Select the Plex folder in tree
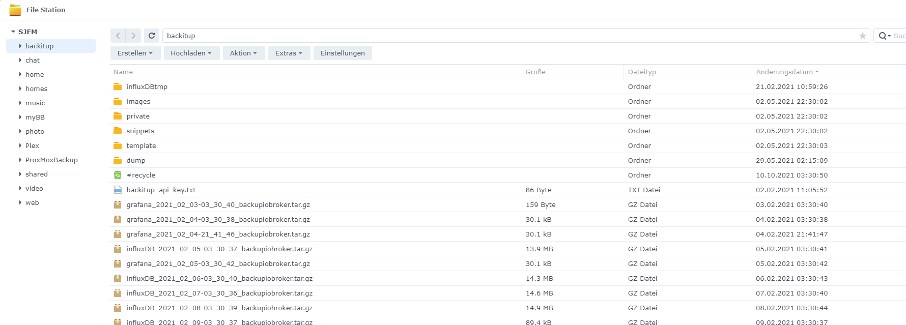The height and width of the screenshot is (325, 906). pos(32,145)
